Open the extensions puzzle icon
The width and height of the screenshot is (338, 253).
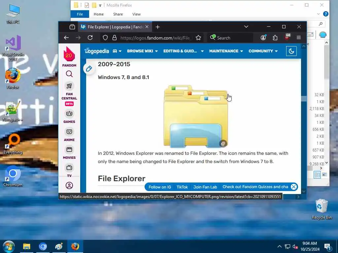click(x=275, y=38)
